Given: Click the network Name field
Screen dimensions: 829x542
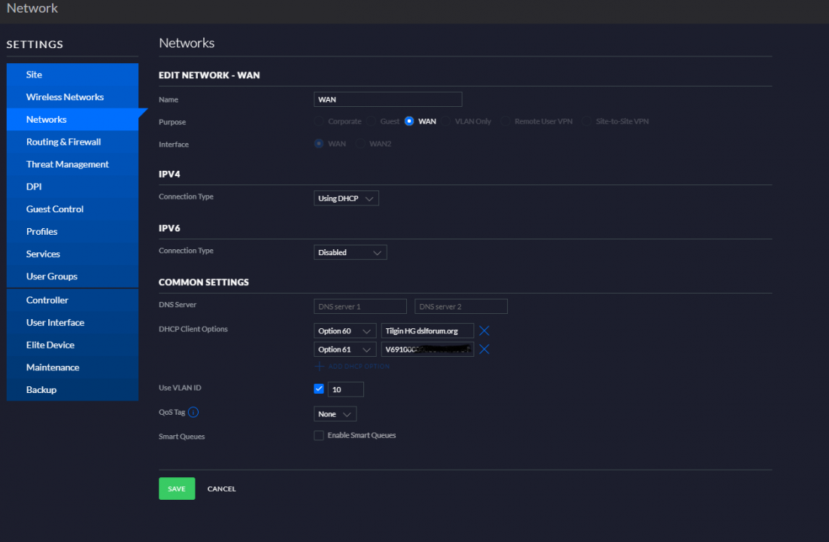Looking at the screenshot, I should (x=387, y=99).
